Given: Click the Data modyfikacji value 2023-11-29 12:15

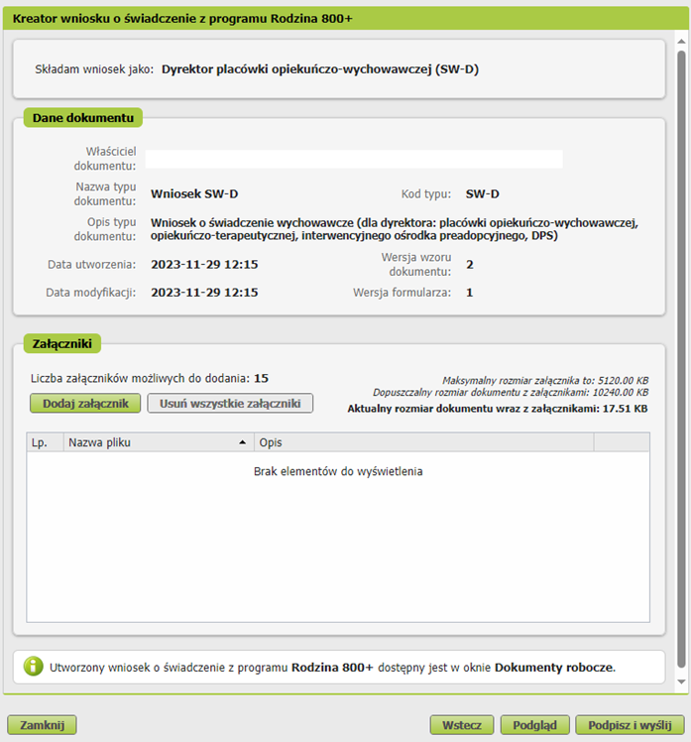Looking at the screenshot, I should tap(204, 293).
